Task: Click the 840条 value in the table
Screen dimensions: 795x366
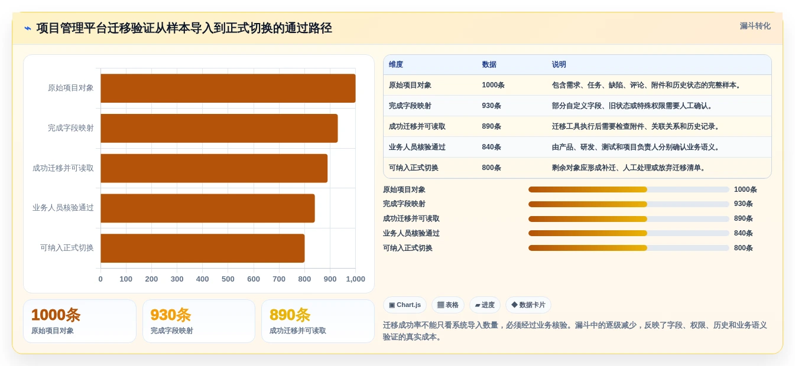Action: (x=492, y=147)
